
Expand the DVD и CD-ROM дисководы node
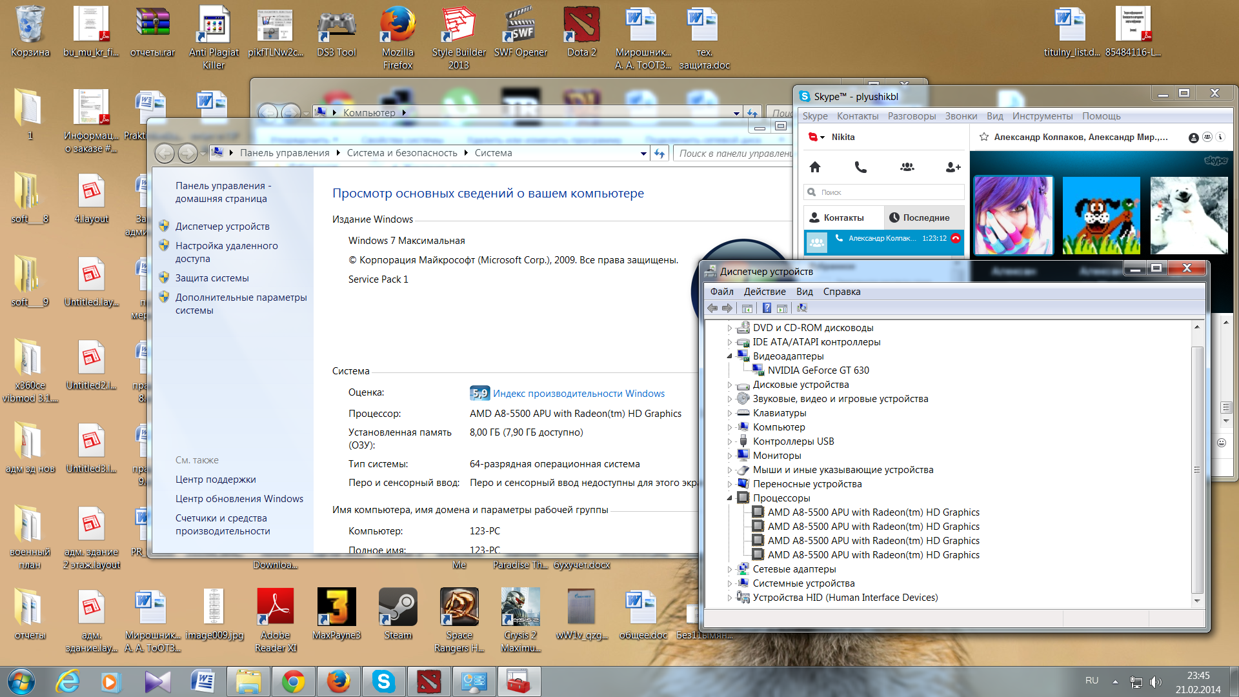click(x=730, y=328)
